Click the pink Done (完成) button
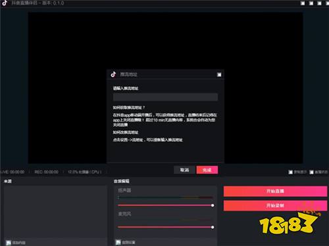This screenshot has height=246, width=329. pyautogui.click(x=207, y=170)
